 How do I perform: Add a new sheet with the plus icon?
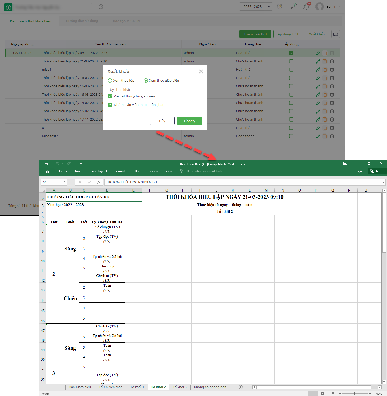241,387
